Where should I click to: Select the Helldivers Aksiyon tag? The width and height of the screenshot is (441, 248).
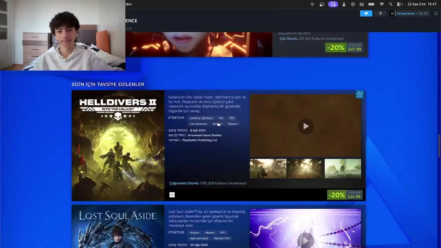pyautogui.click(x=217, y=124)
